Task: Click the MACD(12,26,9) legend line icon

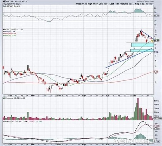Action: tap(4, 121)
